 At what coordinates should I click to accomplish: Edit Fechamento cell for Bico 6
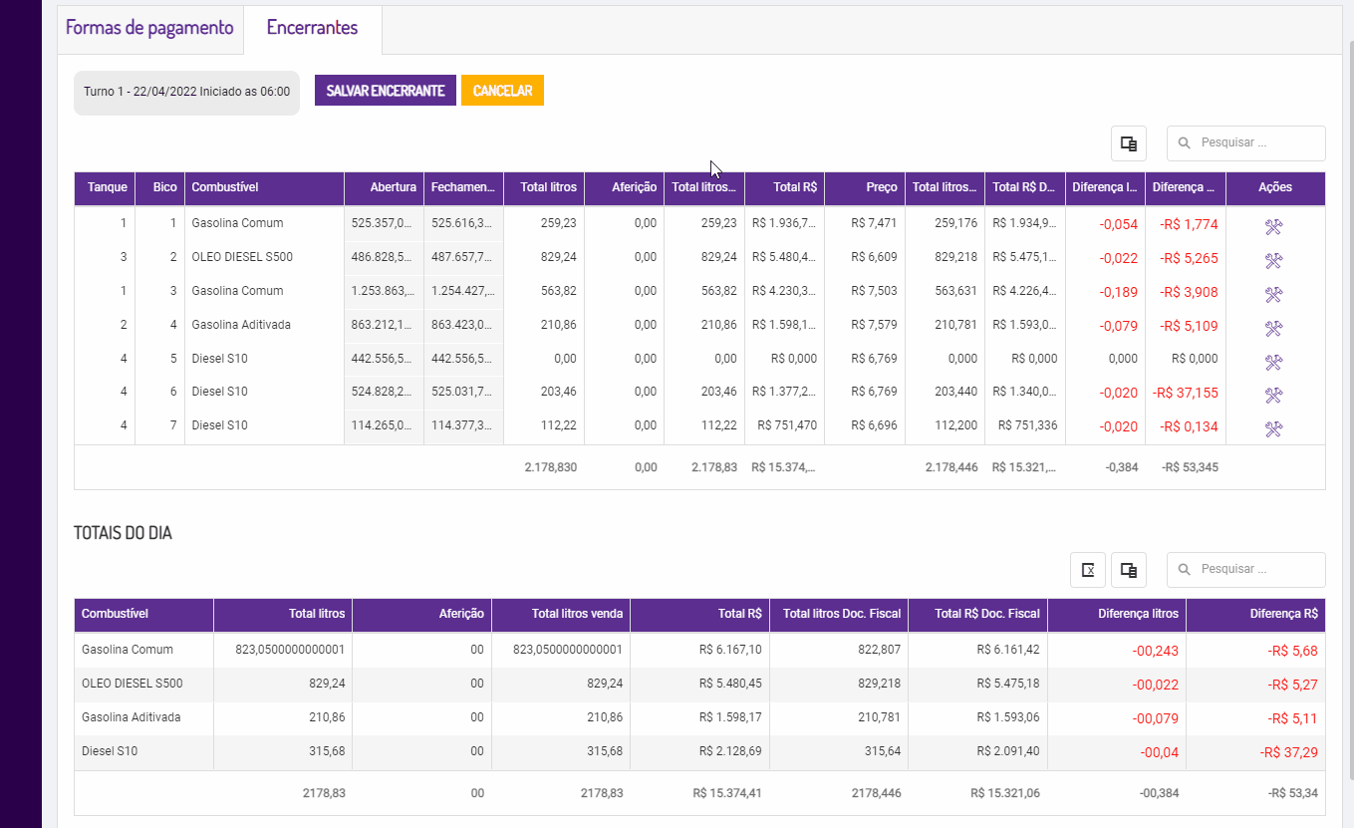463,392
